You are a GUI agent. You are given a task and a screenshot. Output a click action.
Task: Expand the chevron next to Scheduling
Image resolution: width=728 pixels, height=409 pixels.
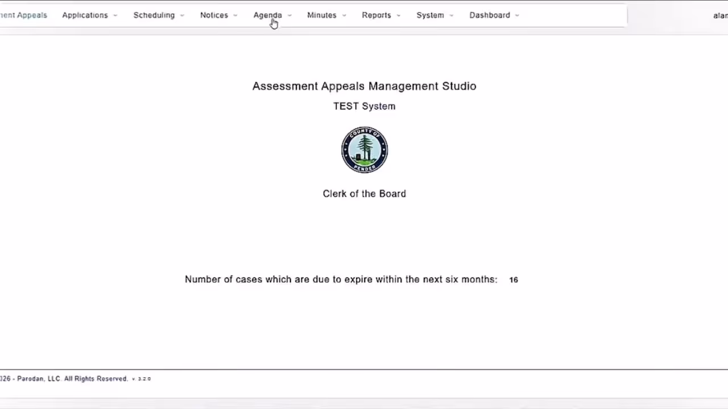(x=182, y=15)
